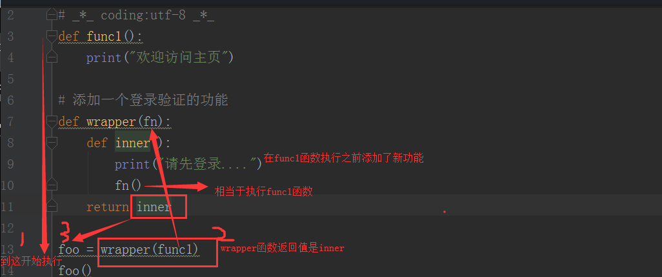Collapse the func1 function fold marker

(x=52, y=36)
